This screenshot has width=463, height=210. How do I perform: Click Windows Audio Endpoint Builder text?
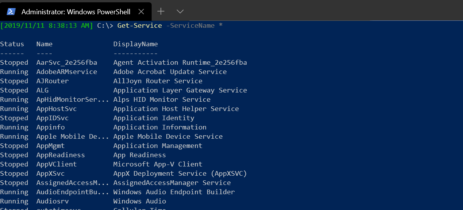click(174, 192)
